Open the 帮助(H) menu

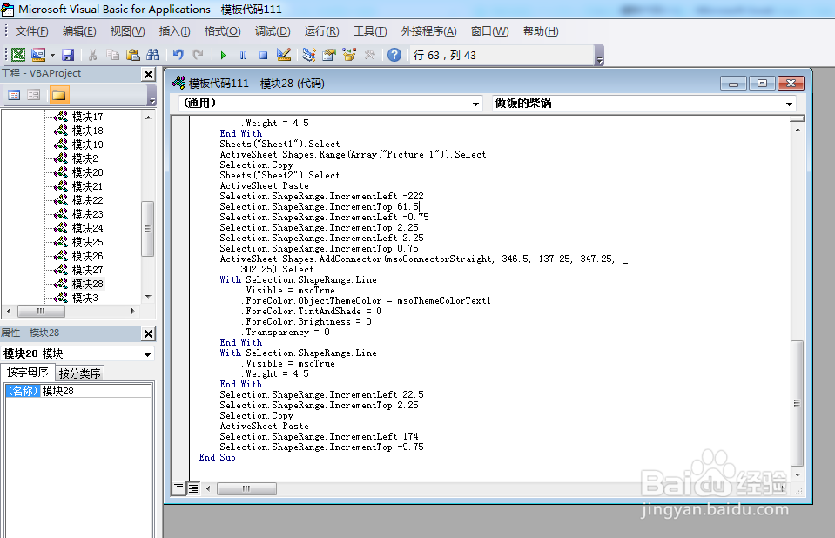pos(541,31)
